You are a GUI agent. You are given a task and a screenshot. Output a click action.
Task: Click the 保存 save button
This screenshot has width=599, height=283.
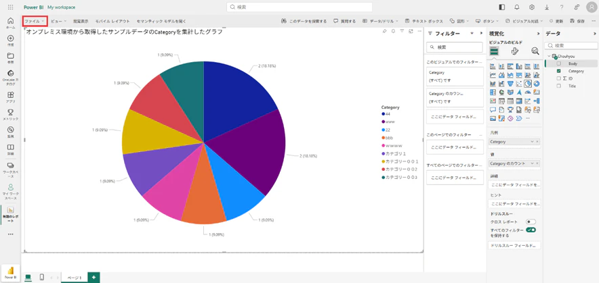point(577,22)
